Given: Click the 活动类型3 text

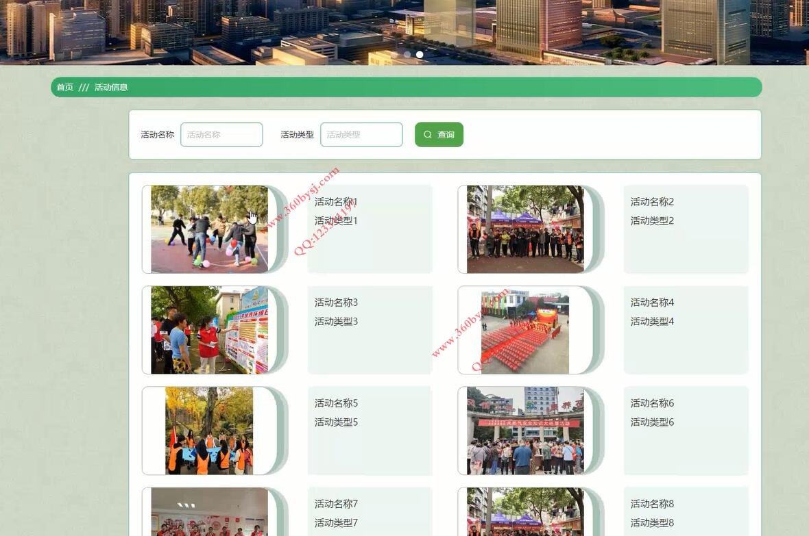Looking at the screenshot, I should pos(336,322).
